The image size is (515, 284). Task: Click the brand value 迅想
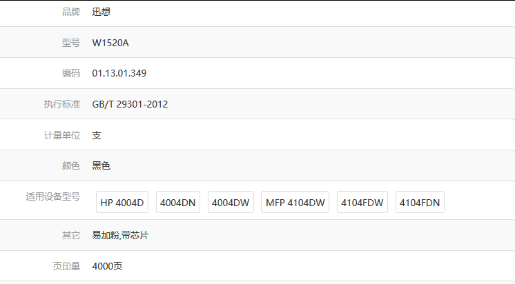tap(101, 12)
